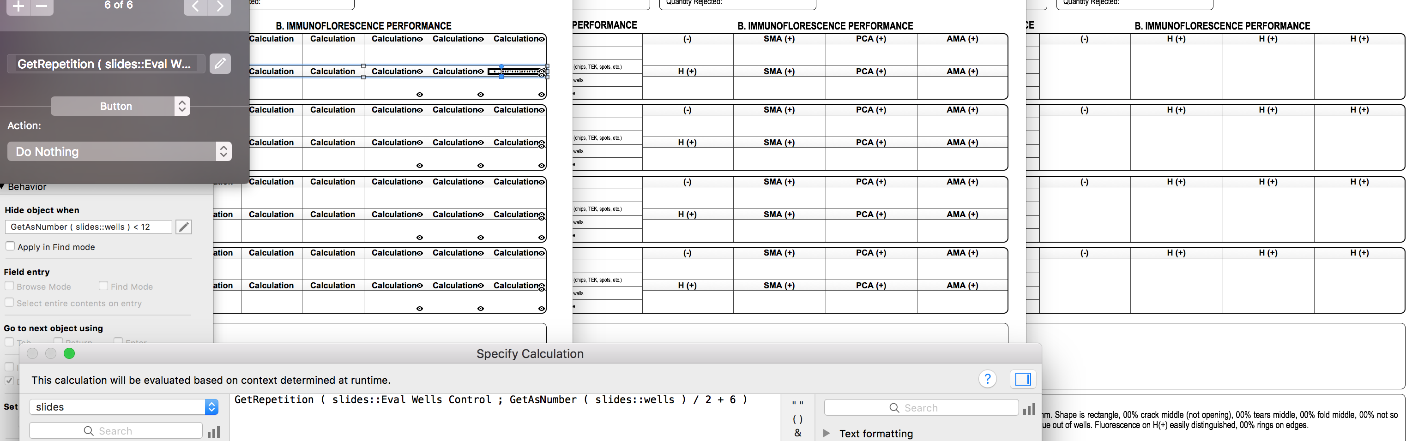
Task: Open the slides table dropdown
Action: 124,407
